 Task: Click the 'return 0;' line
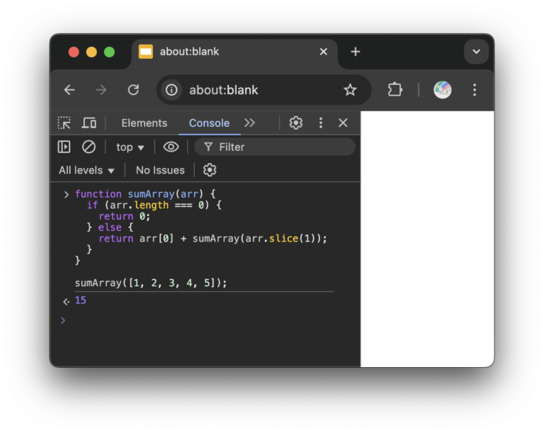click(x=124, y=216)
